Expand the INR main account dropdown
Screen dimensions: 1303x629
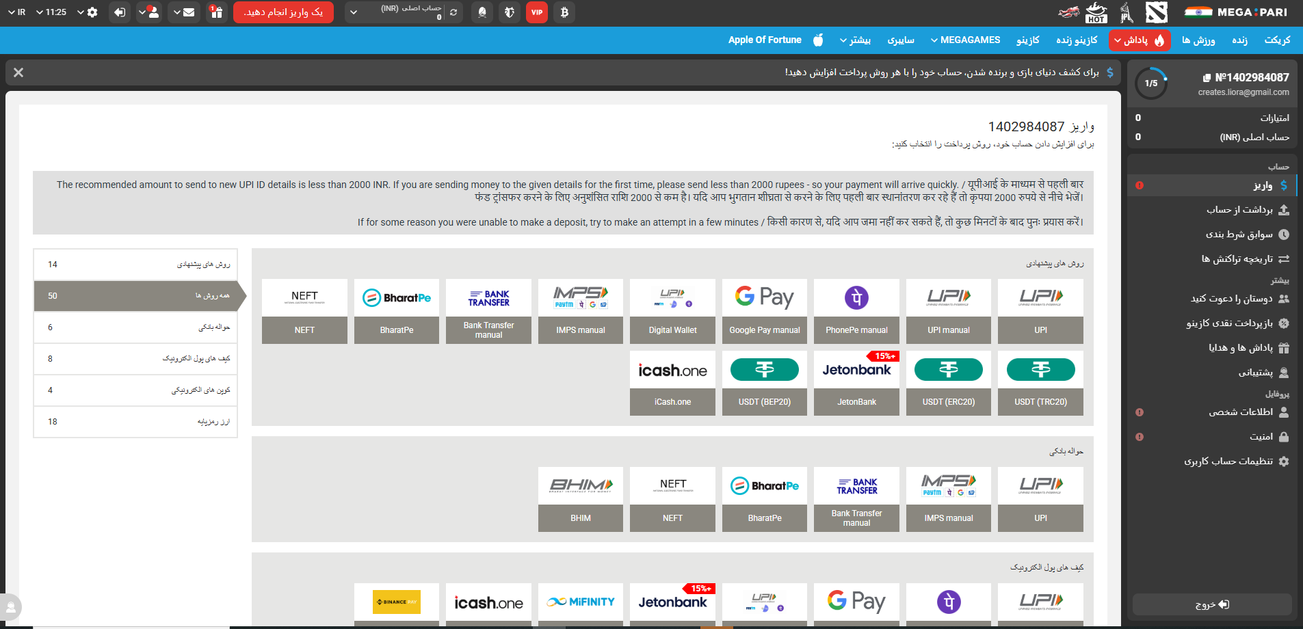(353, 12)
